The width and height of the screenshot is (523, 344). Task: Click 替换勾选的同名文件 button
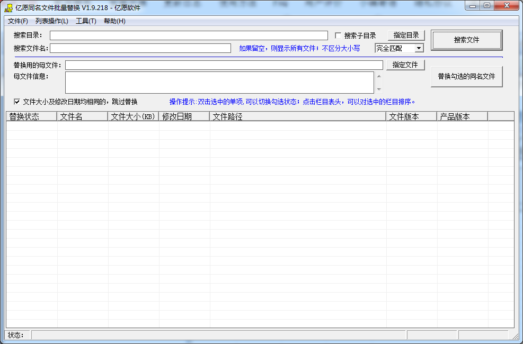click(x=466, y=77)
